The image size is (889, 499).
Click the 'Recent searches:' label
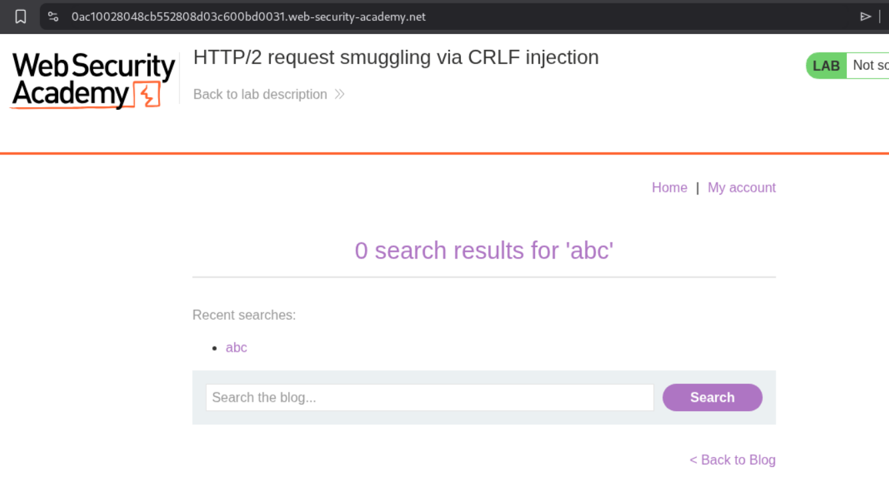coord(244,315)
